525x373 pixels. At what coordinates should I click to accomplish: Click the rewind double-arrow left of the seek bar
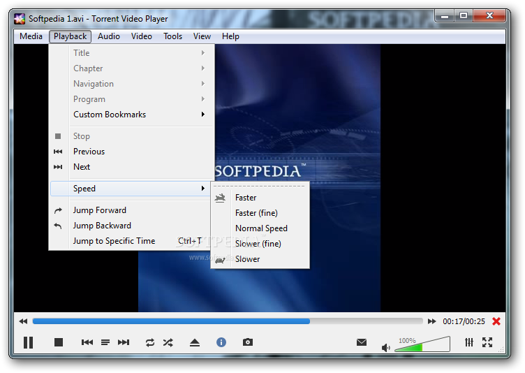tap(23, 321)
